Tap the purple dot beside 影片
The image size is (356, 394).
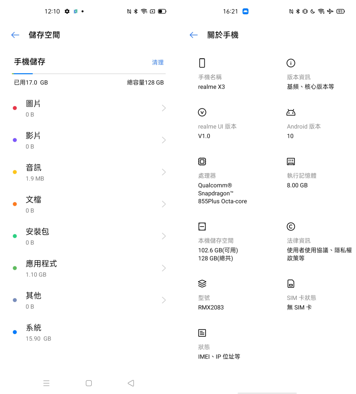pyautogui.click(x=15, y=140)
